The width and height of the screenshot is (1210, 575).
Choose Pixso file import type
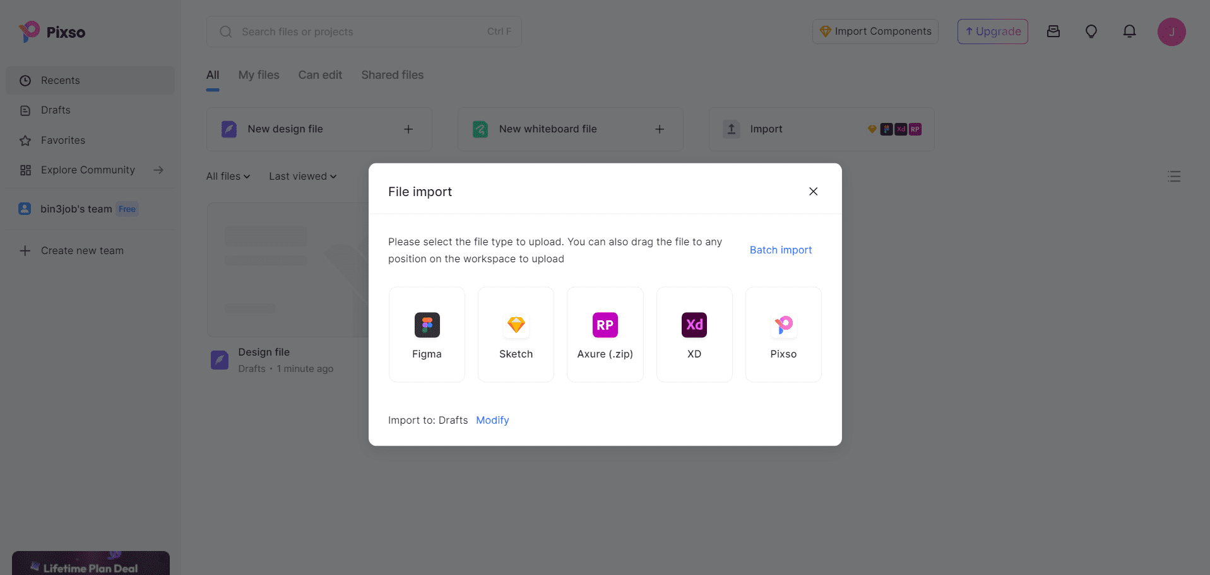(783, 334)
